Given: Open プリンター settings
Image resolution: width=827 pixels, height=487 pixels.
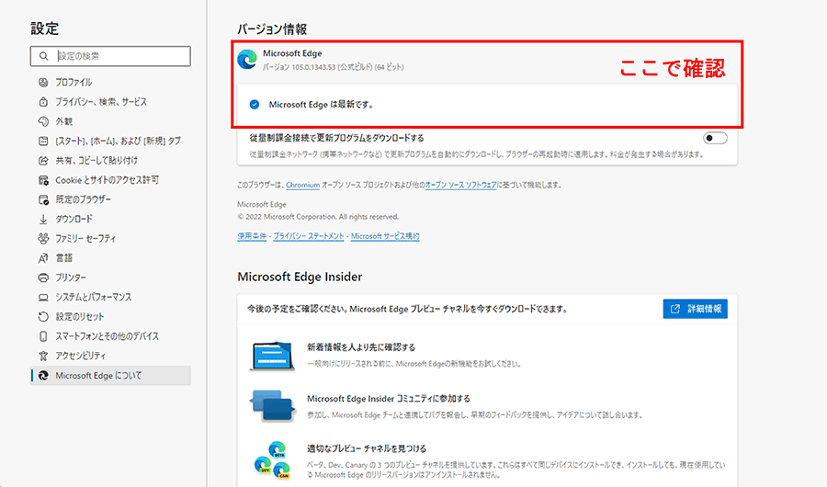Looking at the screenshot, I should 71,277.
